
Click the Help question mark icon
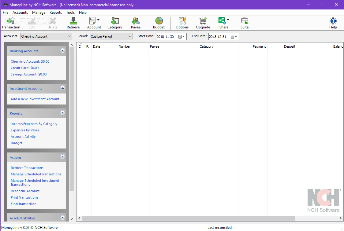[x=333, y=21]
